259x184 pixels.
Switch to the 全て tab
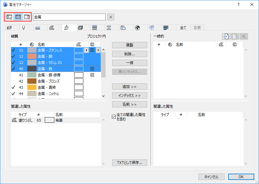pyautogui.click(x=183, y=27)
